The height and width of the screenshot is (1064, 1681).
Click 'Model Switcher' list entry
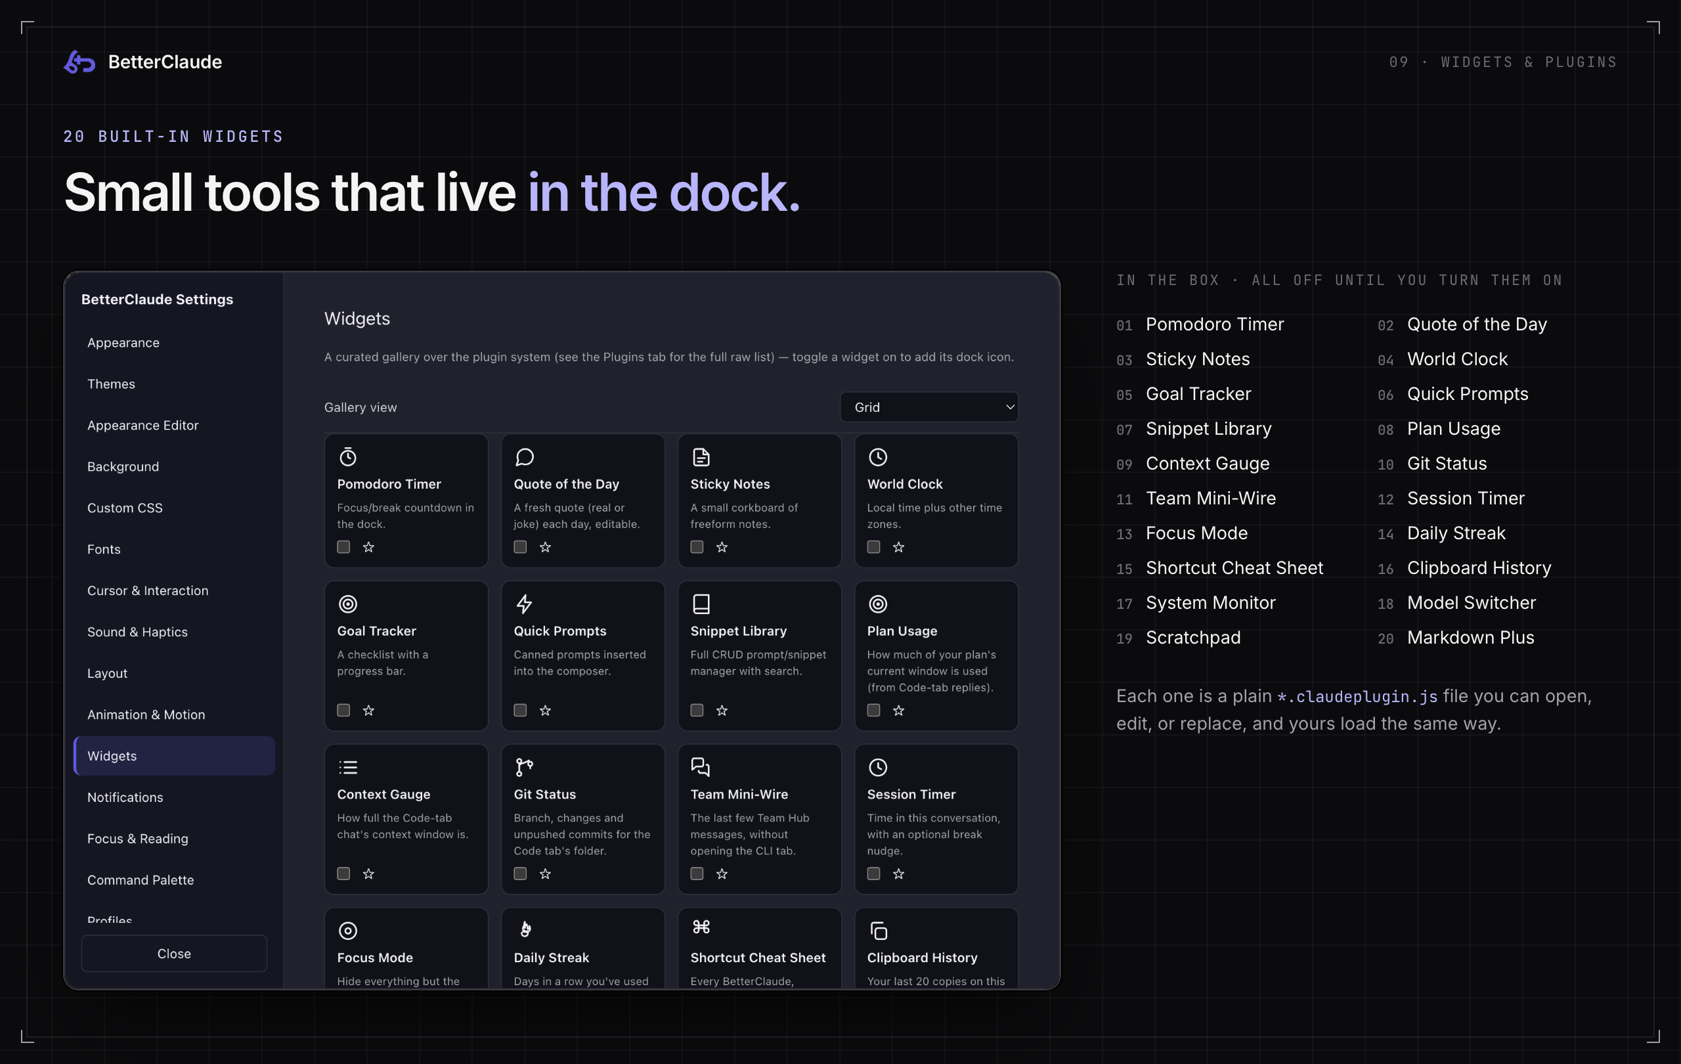click(1471, 602)
